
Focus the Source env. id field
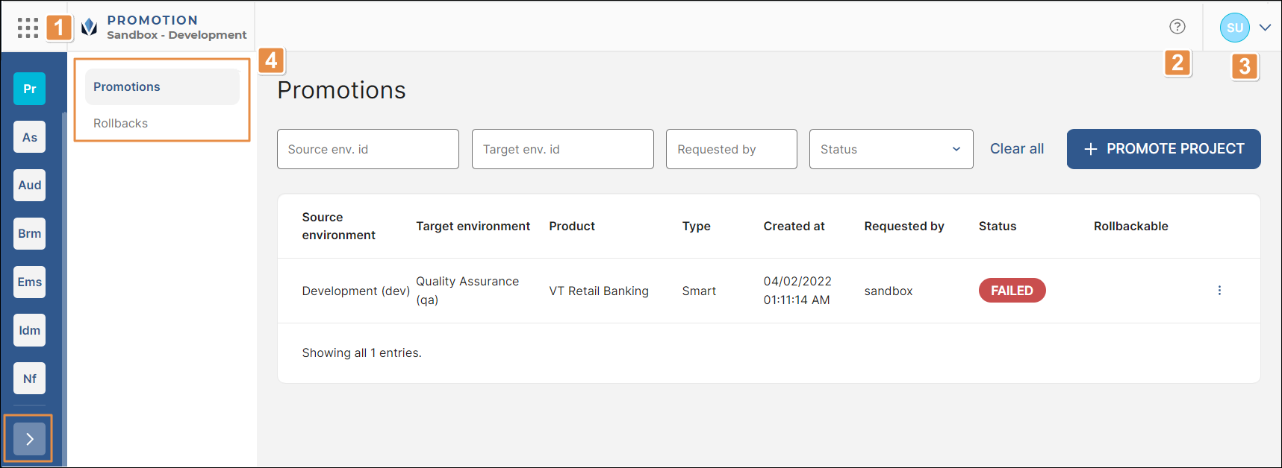pos(367,149)
